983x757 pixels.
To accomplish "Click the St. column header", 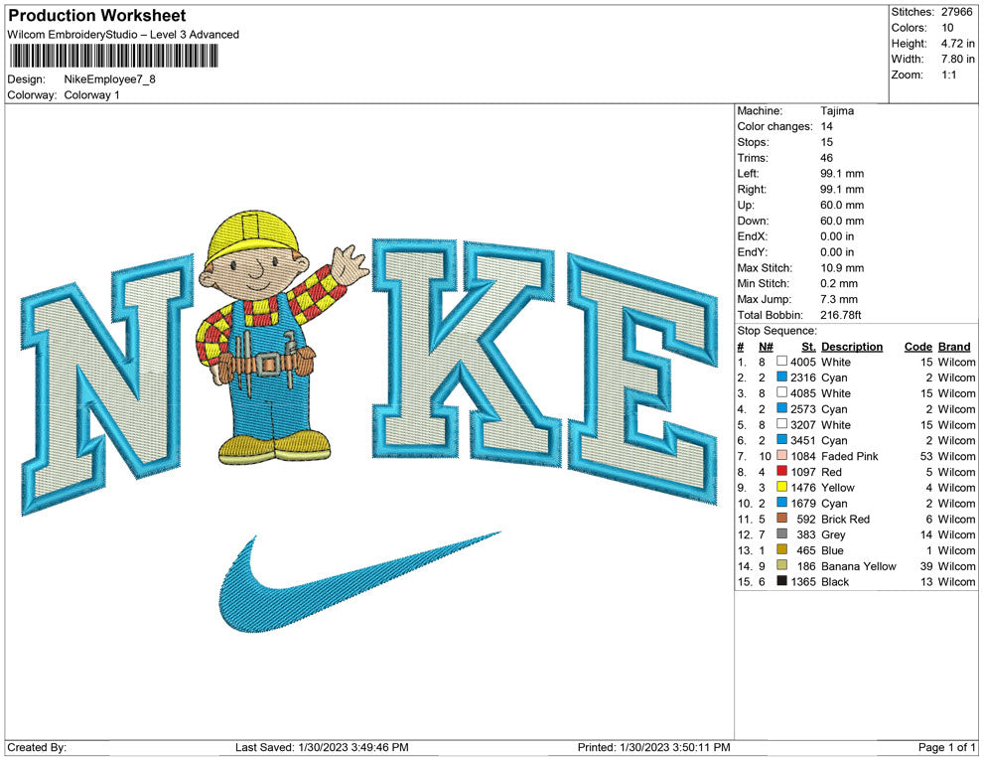I will 808,347.
